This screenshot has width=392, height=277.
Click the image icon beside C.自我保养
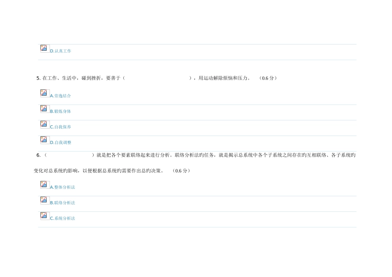point(45,124)
